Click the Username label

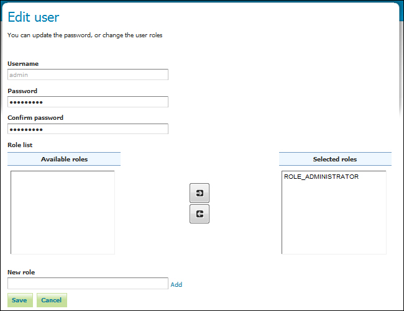pos(23,64)
